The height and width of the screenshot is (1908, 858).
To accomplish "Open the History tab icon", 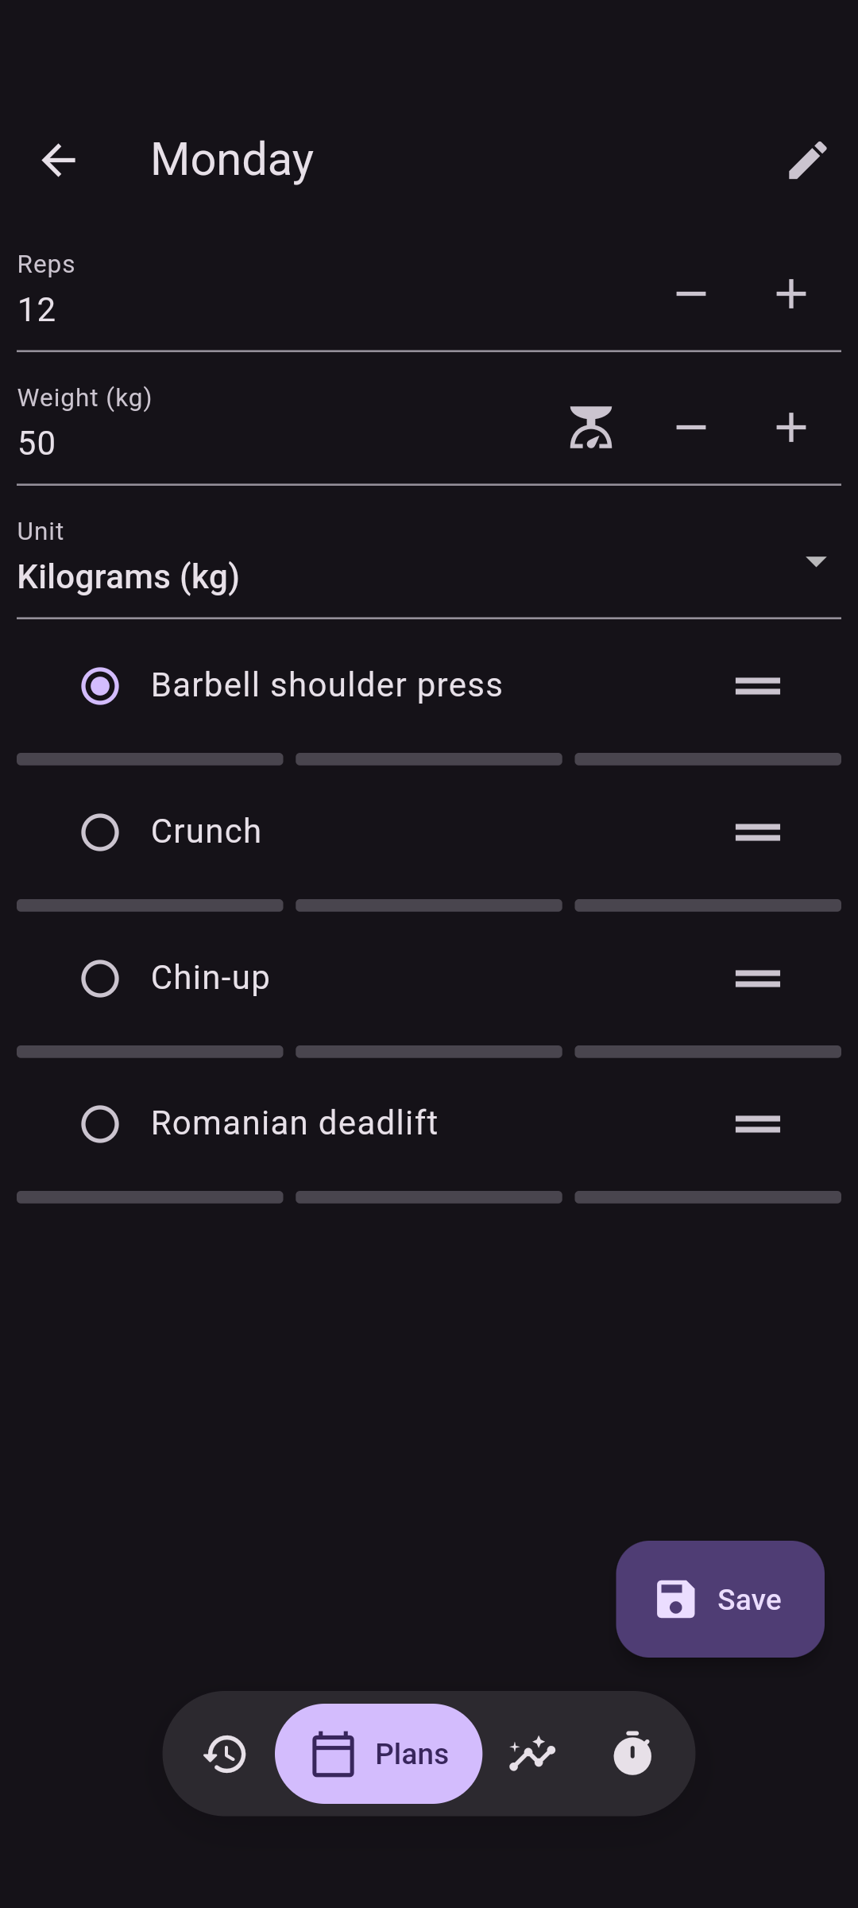I will pyautogui.click(x=225, y=1754).
